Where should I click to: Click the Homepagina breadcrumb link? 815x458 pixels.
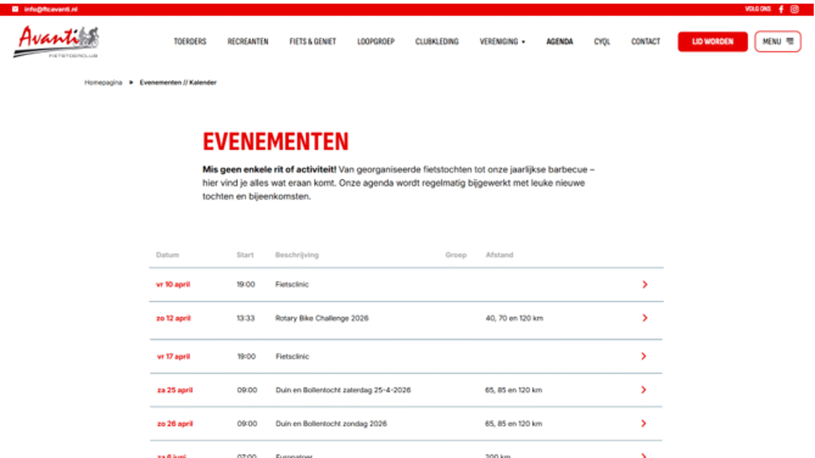103,82
